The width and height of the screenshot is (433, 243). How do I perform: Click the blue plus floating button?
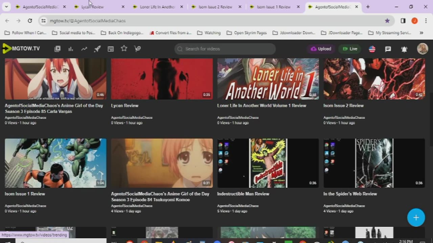[416, 218]
